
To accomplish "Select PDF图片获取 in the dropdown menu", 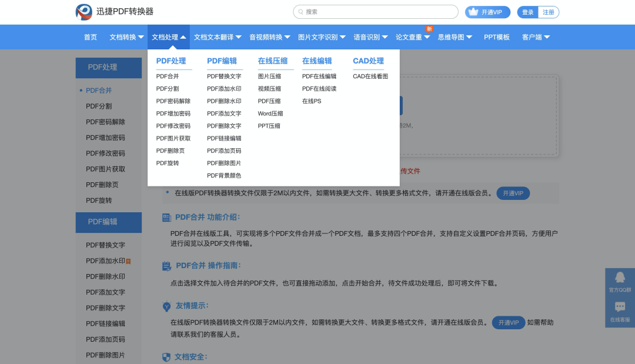I will (173, 138).
